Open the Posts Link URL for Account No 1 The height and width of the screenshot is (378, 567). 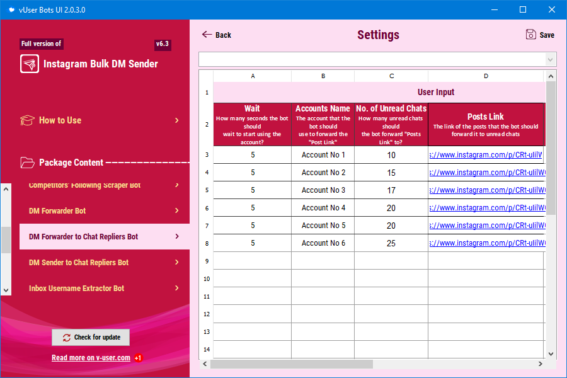[x=486, y=155]
